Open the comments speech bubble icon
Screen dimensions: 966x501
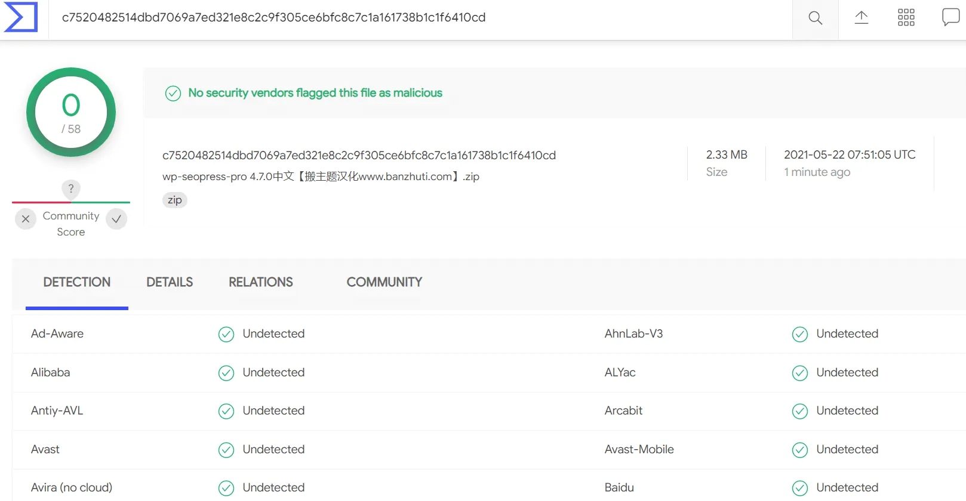[x=950, y=17]
